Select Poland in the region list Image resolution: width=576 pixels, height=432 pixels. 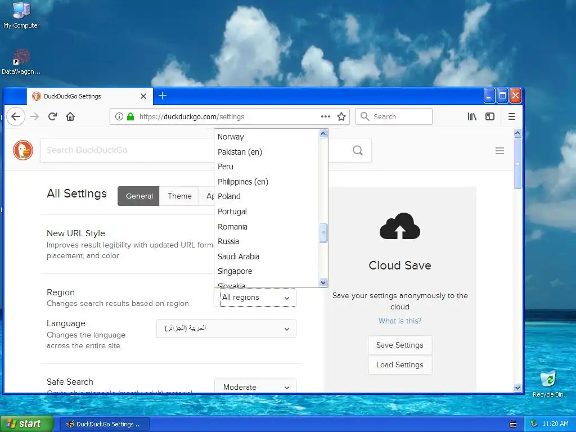(266, 196)
